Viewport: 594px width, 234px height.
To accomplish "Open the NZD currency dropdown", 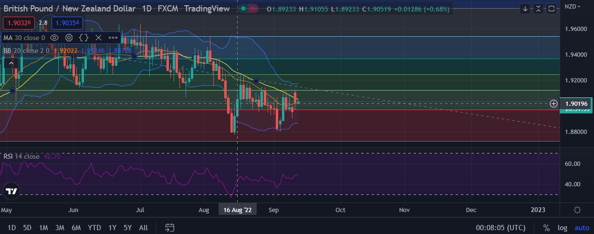I will [573, 6].
